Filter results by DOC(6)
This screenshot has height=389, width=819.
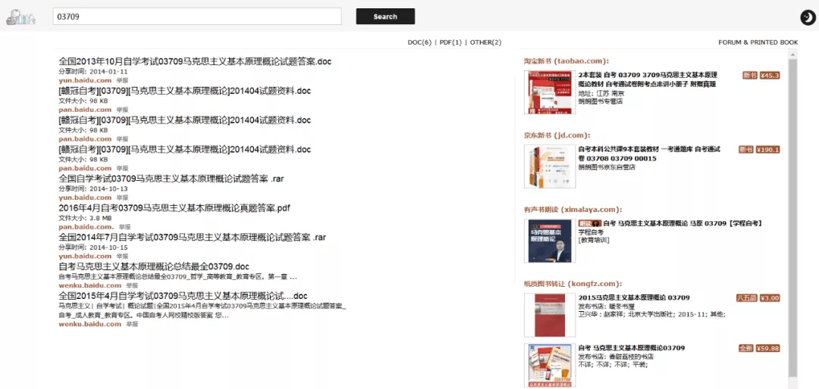pyautogui.click(x=419, y=42)
